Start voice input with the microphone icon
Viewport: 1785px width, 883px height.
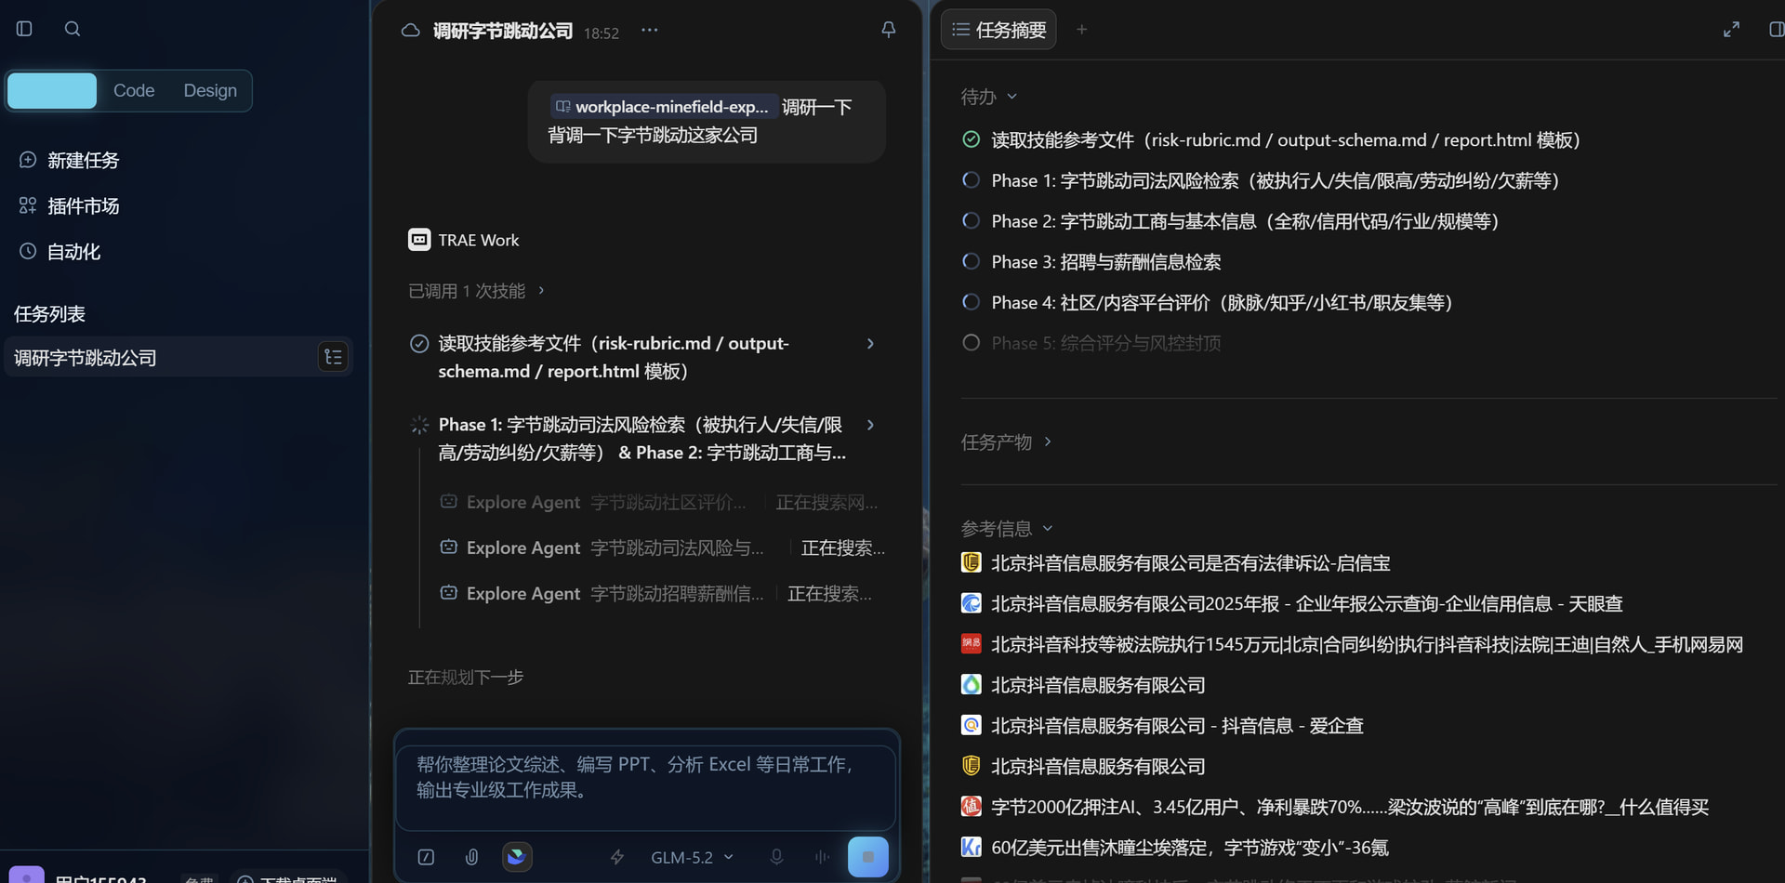click(776, 857)
